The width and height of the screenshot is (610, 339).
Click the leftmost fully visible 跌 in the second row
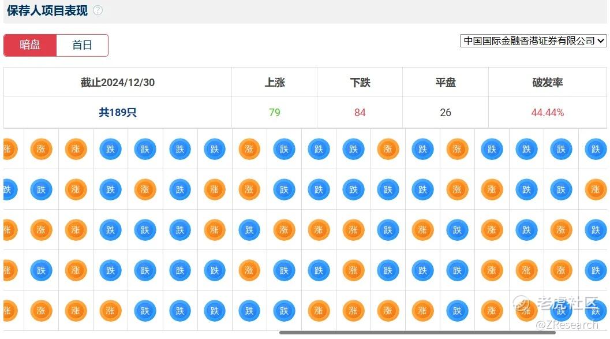pyautogui.click(x=41, y=189)
